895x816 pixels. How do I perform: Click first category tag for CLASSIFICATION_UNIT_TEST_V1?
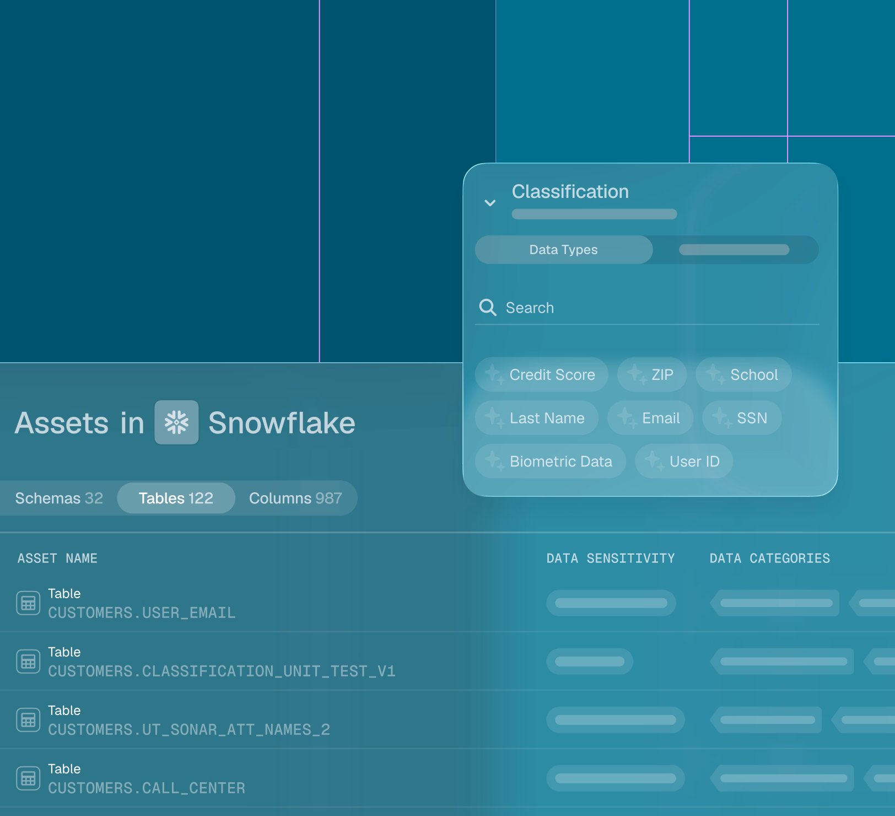(782, 662)
